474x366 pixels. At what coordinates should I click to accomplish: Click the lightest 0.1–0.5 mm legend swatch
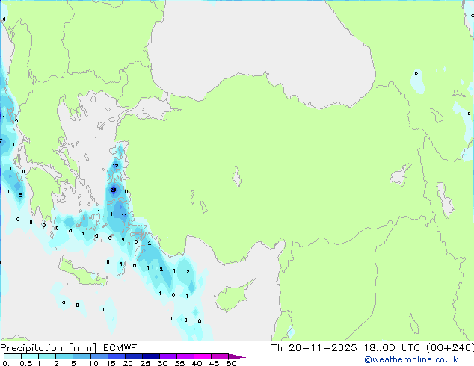point(13,356)
